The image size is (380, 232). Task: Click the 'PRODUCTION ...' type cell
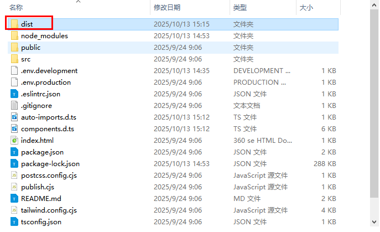pos(259,83)
